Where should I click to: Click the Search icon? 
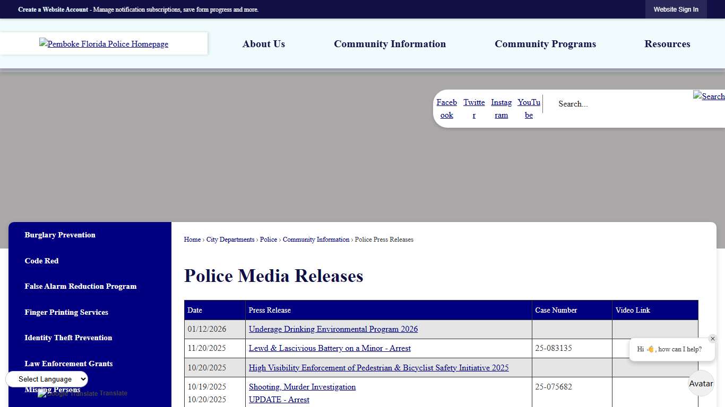tap(709, 96)
